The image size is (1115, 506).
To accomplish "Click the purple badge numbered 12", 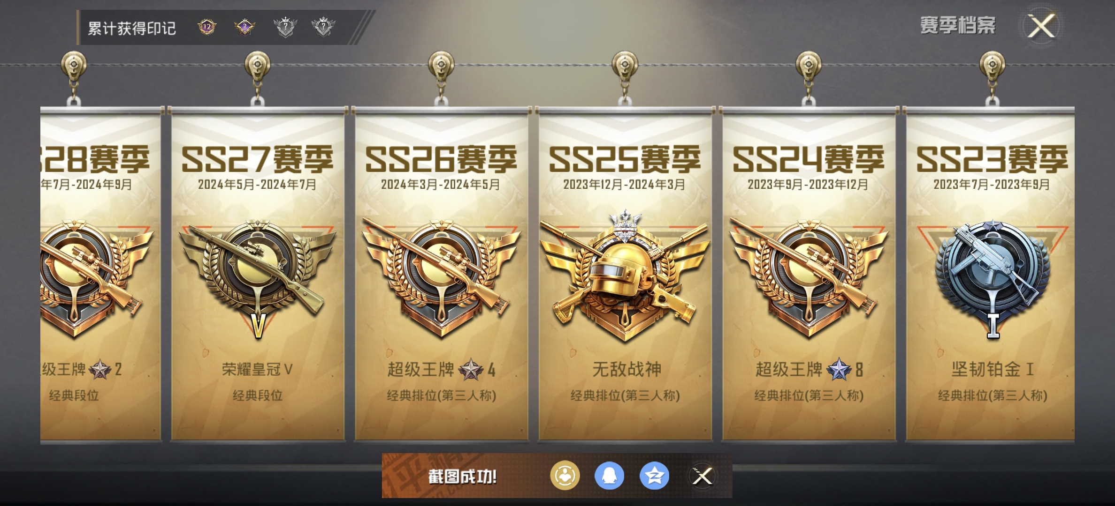I will [x=207, y=27].
